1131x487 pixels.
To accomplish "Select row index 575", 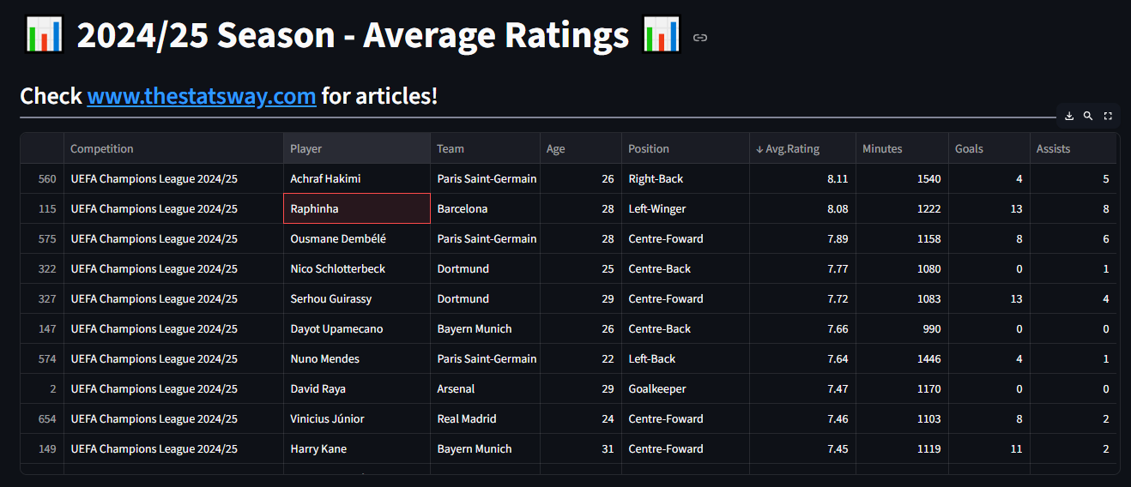I will [42, 238].
